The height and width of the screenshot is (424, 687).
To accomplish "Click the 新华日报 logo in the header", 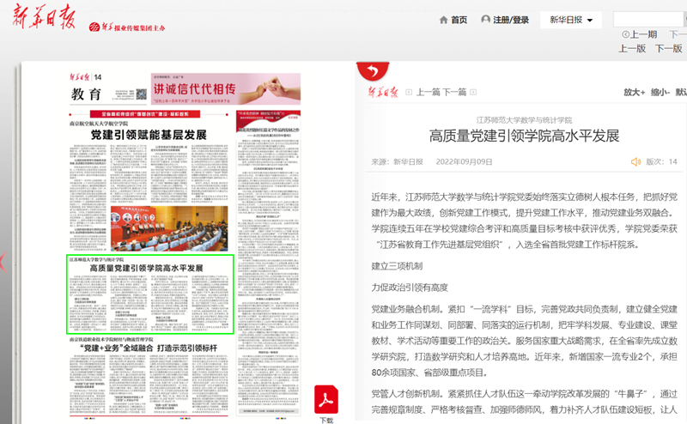I will coord(43,21).
